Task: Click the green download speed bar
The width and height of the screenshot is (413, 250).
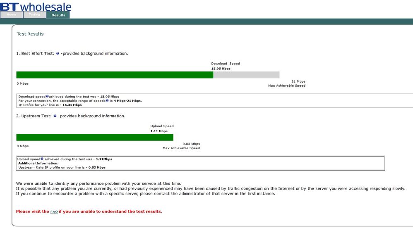Action: point(115,75)
